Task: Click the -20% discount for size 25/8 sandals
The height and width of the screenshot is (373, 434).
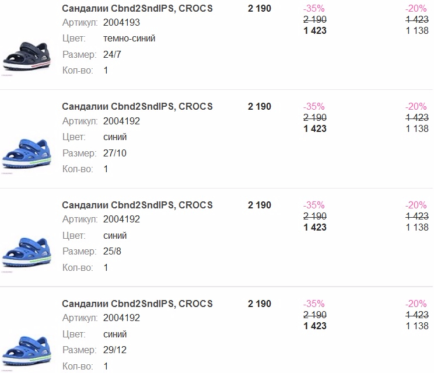Action: (x=416, y=205)
